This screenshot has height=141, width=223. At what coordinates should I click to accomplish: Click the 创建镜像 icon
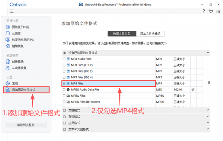8,62
